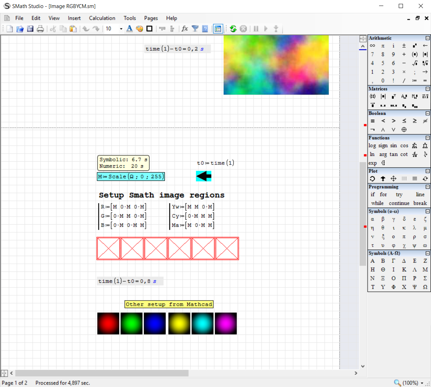Toggle the side panel visibility button
This screenshot has height=387, width=431.
tap(218, 29)
